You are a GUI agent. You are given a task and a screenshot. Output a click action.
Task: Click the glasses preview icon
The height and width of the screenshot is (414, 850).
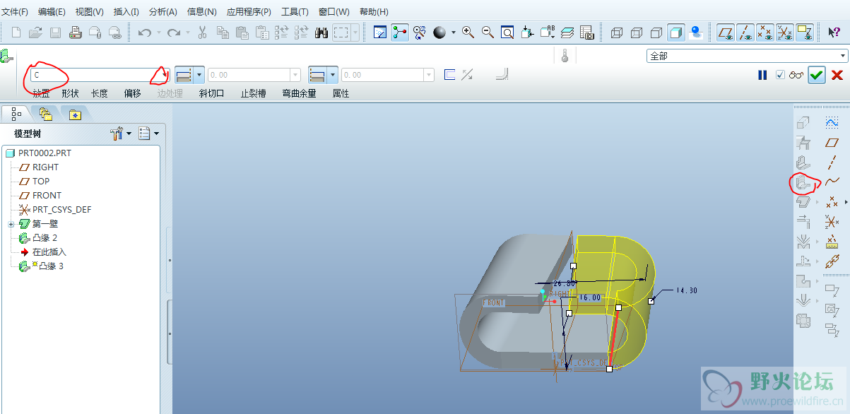coord(796,75)
